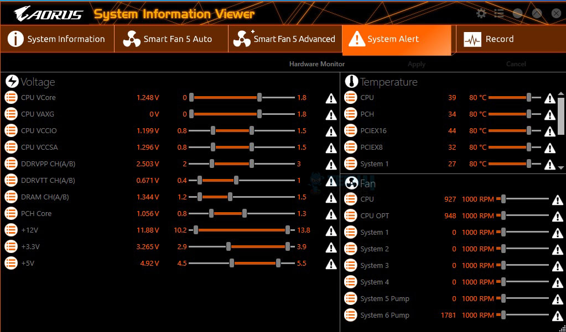Viewport: 566px width, 332px height.
Task: Click the System 6 Pump list icon
Action: pyautogui.click(x=351, y=315)
